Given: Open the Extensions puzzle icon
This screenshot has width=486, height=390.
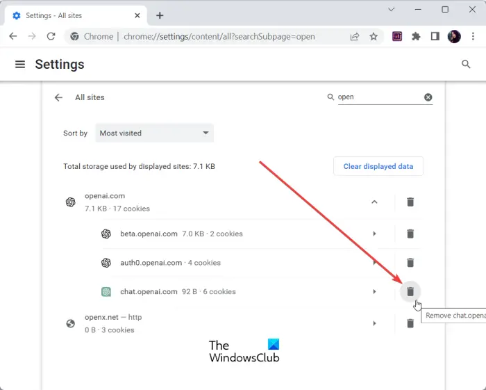Looking at the screenshot, I should (x=416, y=36).
